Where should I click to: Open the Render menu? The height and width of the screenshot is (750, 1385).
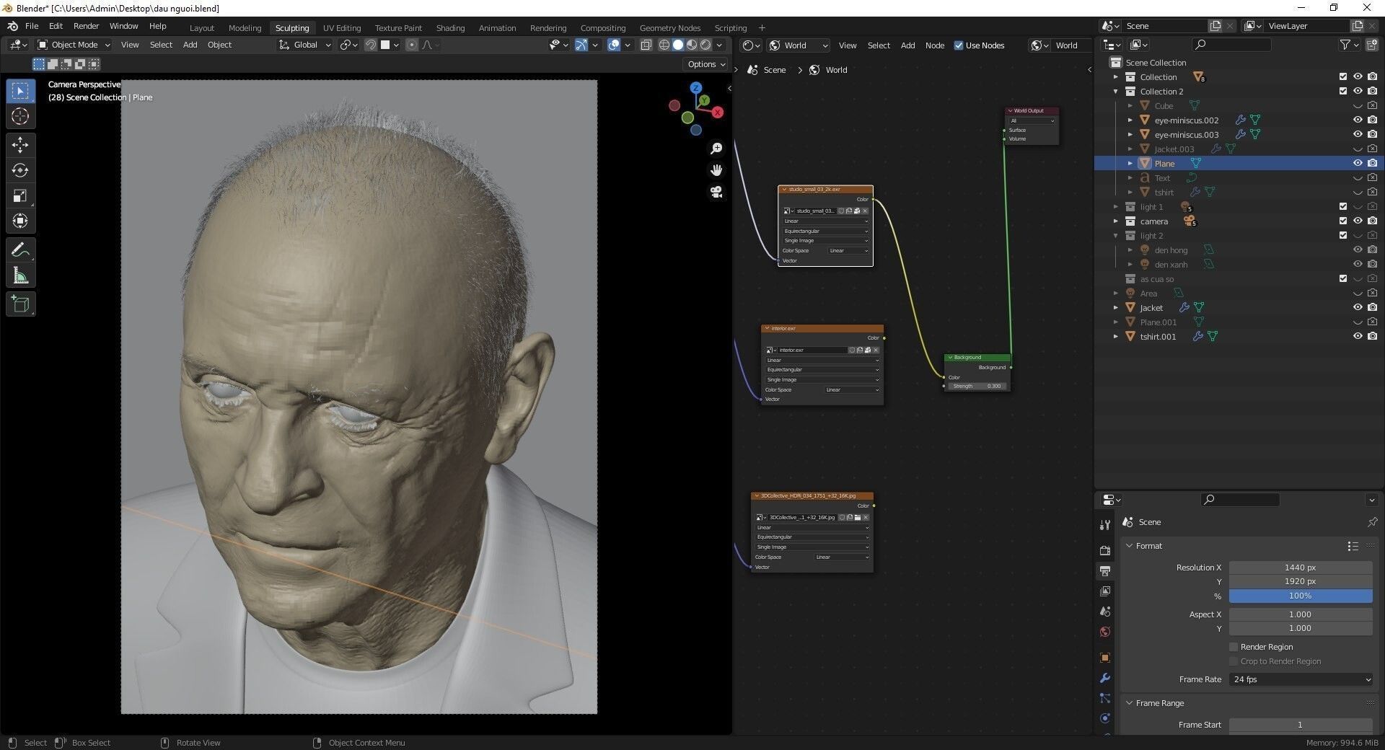point(86,26)
